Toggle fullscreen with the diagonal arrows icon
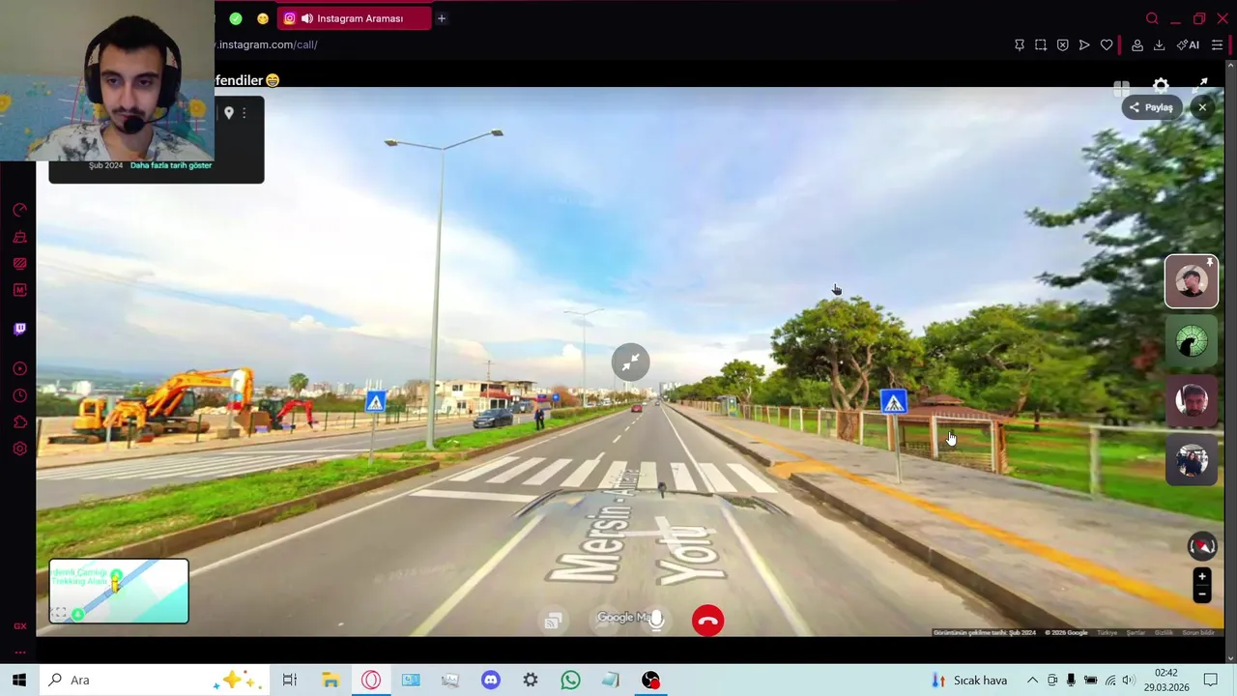This screenshot has width=1237, height=696. pyautogui.click(x=1201, y=85)
